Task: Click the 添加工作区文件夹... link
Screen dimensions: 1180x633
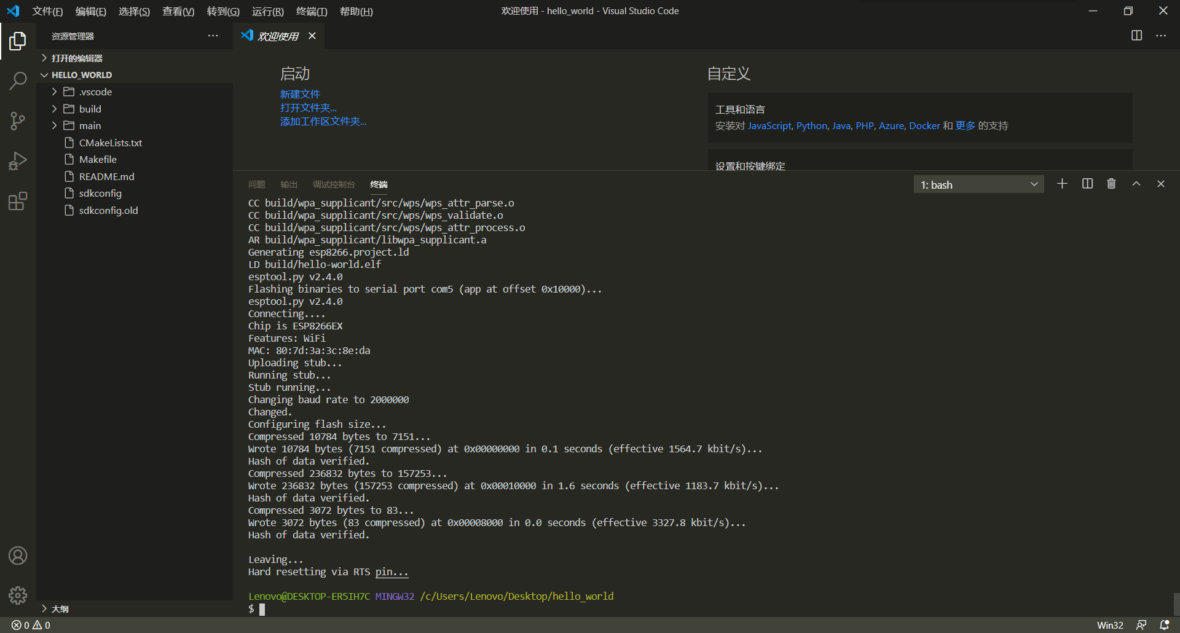Action: (x=323, y=121)
